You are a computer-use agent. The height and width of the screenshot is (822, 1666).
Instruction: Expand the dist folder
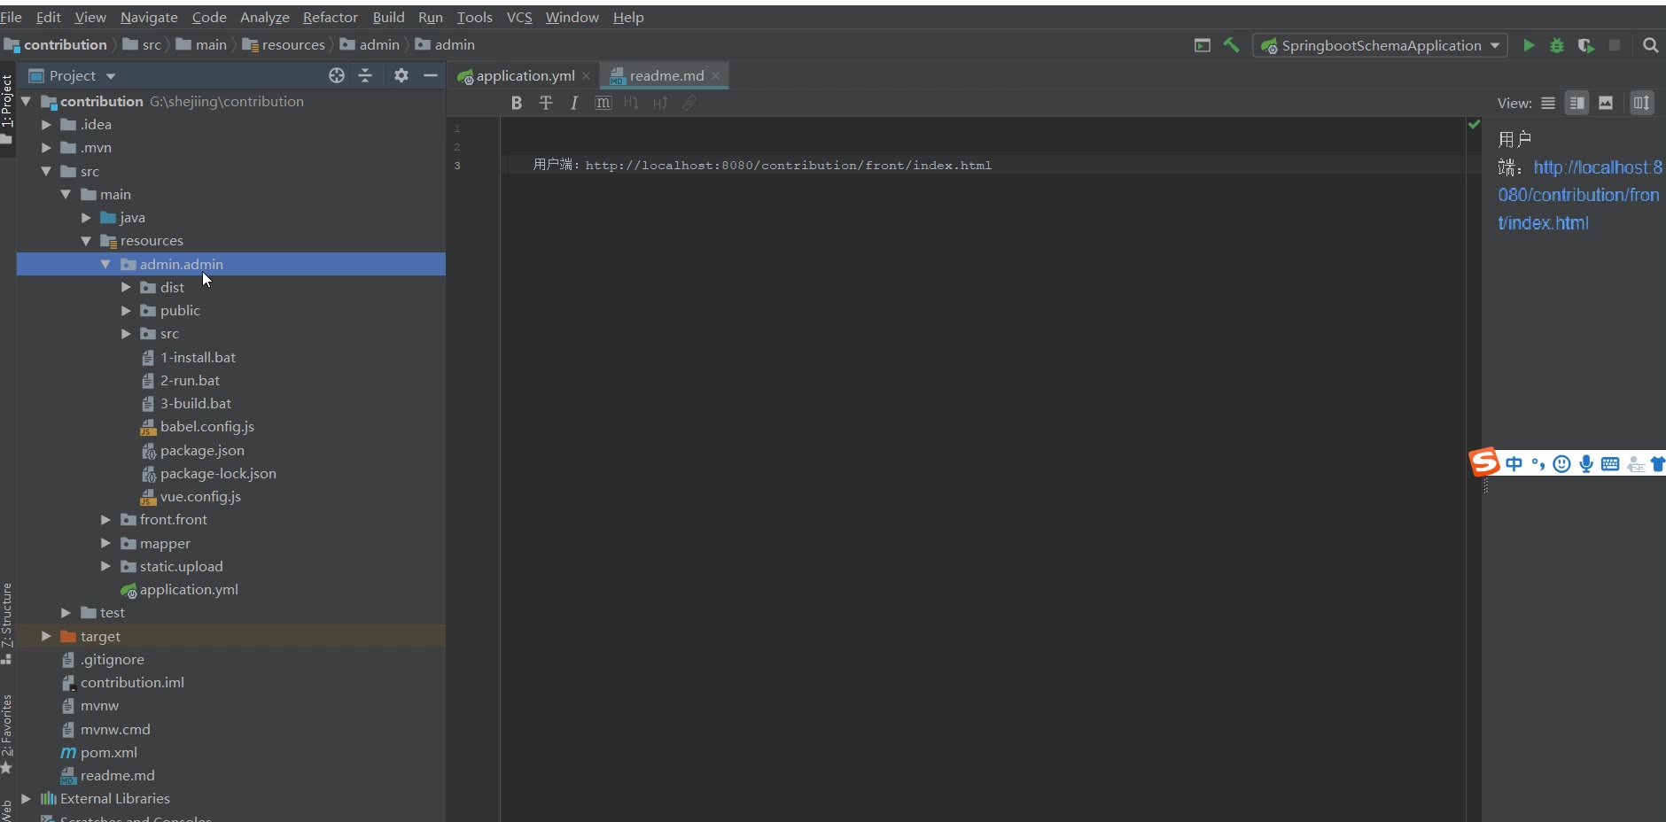pos(126,287)
